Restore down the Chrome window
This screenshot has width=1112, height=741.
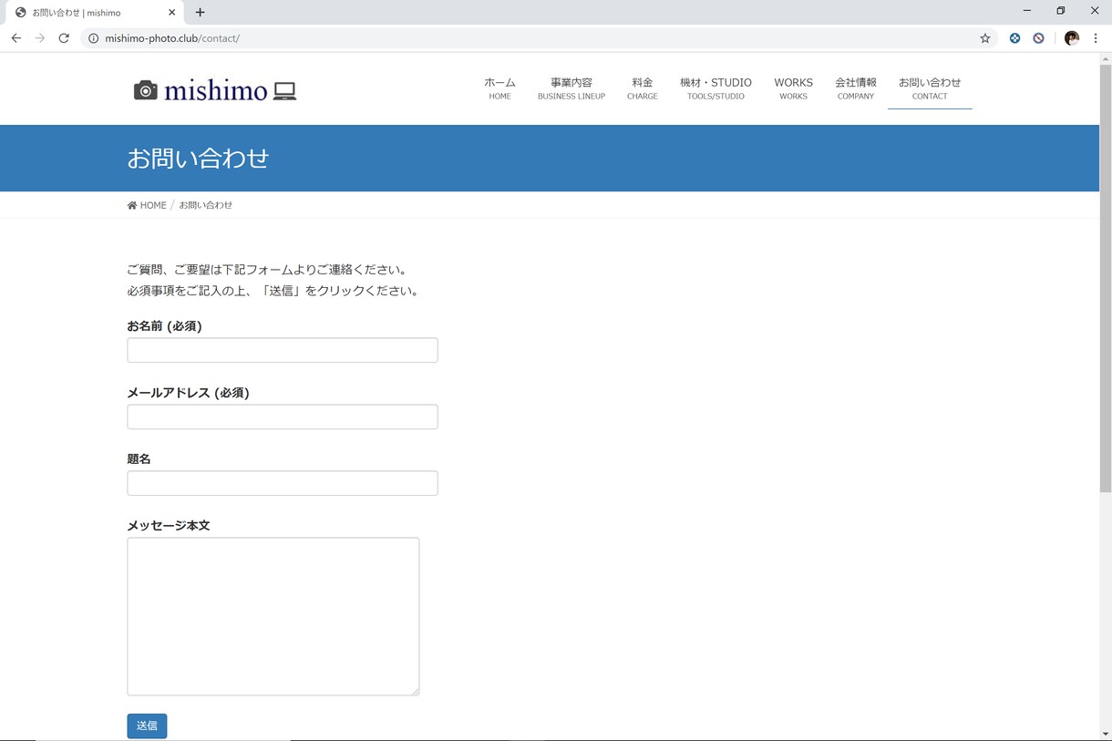pos(1061,11)
